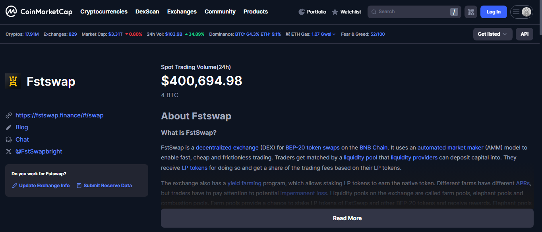This screenshot has height=232, width=542.
Task: Open the automated market maker link
Action: [x=451, y=148]
